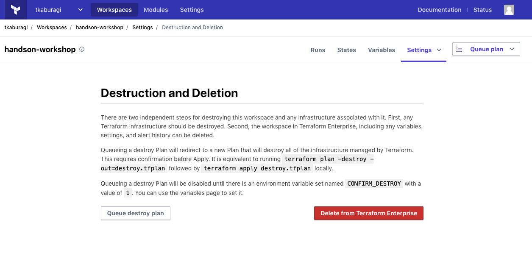Go to Workspaces in the top navigation
The height and width of the screenshot is (267, 532).
114,10
